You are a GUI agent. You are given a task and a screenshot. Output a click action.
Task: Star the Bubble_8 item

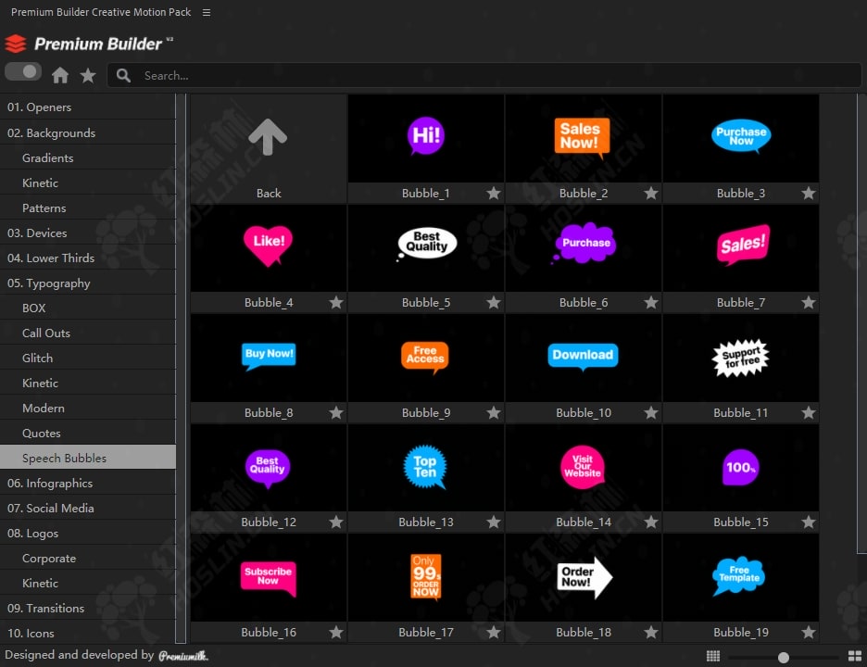[x=336, y=412]
